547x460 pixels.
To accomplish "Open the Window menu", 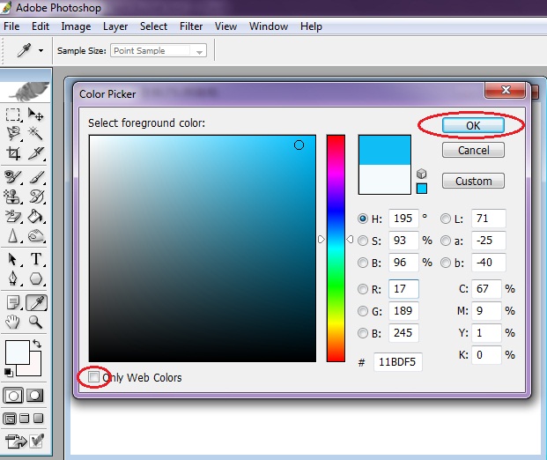I will (269, 26).
